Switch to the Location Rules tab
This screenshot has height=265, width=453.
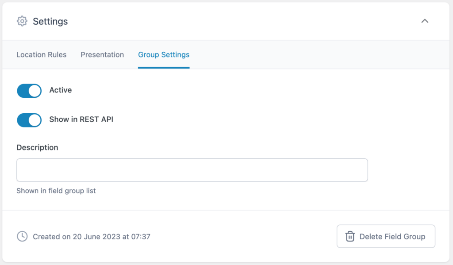coord(41,54)
